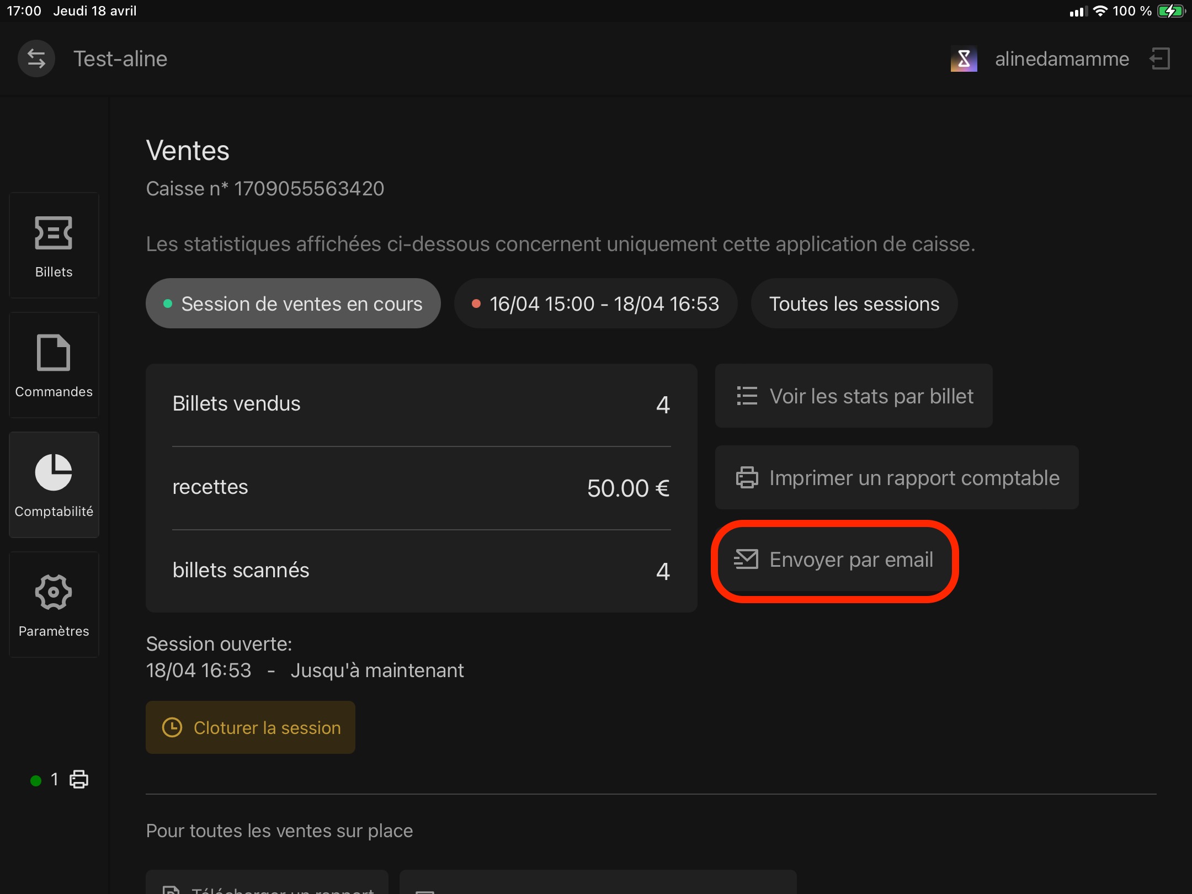
Task: Click Imprimer un rapport comptable
Action: 897,477
